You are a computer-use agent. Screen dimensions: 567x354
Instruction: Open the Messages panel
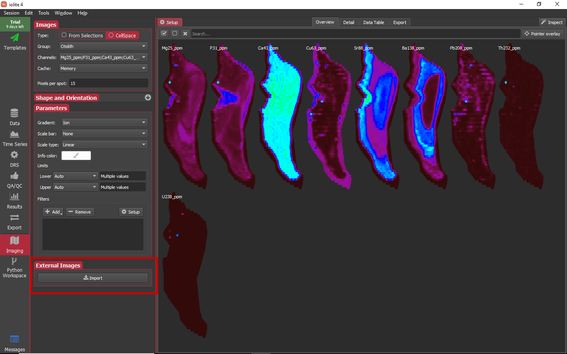click(15, 343)
